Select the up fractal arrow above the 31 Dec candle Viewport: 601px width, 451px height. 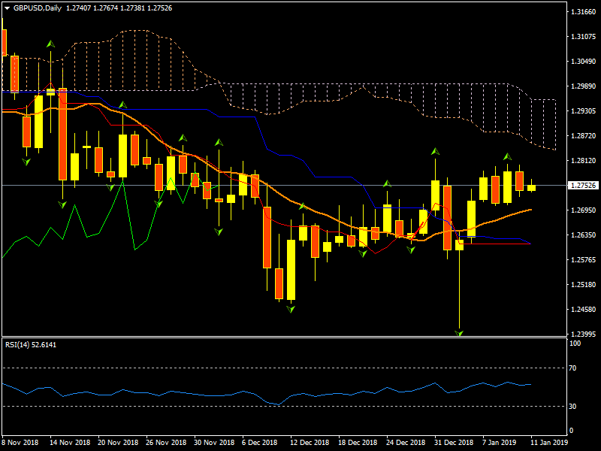click(434, 152)
